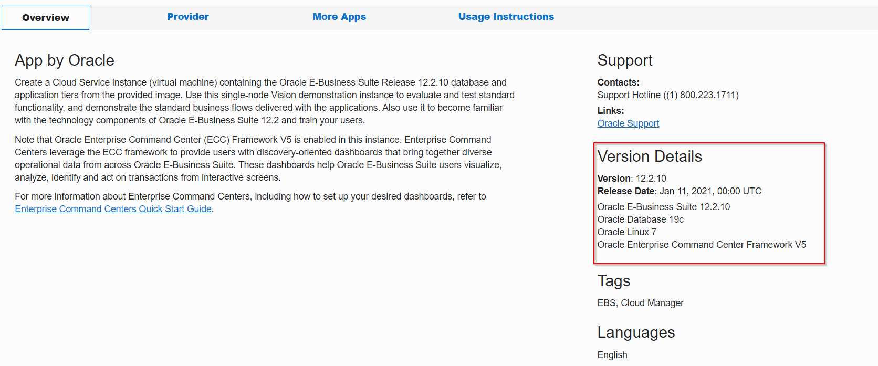Click the Oracle E-Business Suite 12.2.10 entry
Viewport: 878px width, 366px height.
tap(663, 207)
